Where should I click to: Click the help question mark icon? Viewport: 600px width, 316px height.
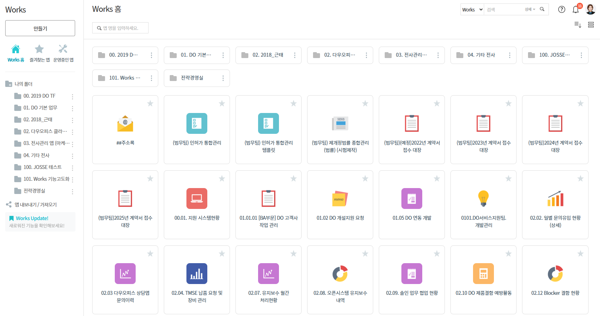click(561, 9)
